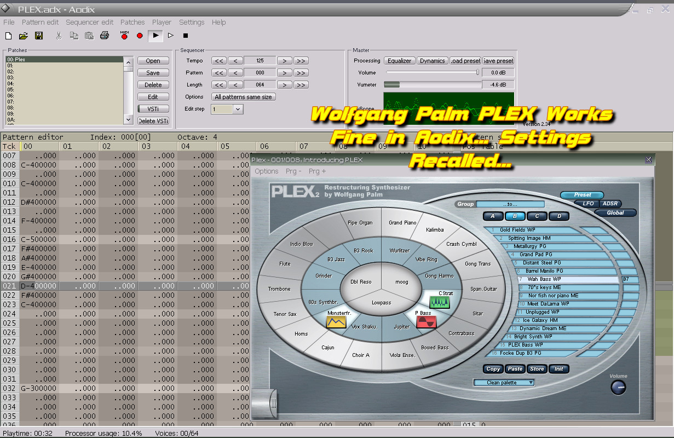Open the Plex Options menu
The image size is (674, 438).
coord(267,171)
